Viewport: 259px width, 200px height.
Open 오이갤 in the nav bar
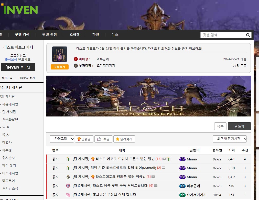point(74,35)
